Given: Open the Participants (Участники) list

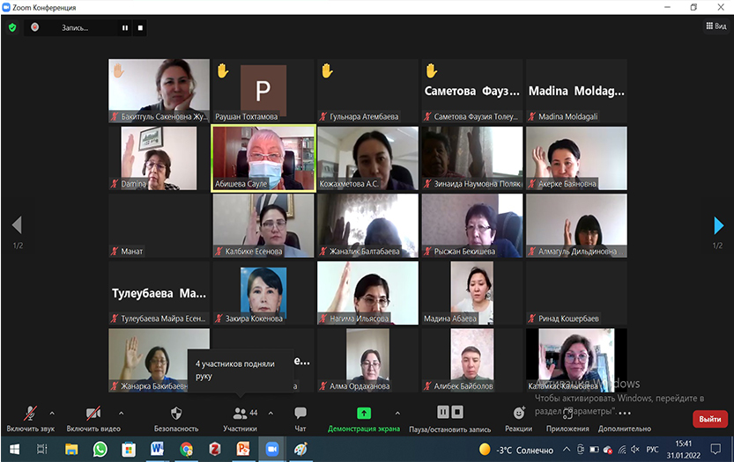Looking at the screenshot, I should [x=240, y=414].
